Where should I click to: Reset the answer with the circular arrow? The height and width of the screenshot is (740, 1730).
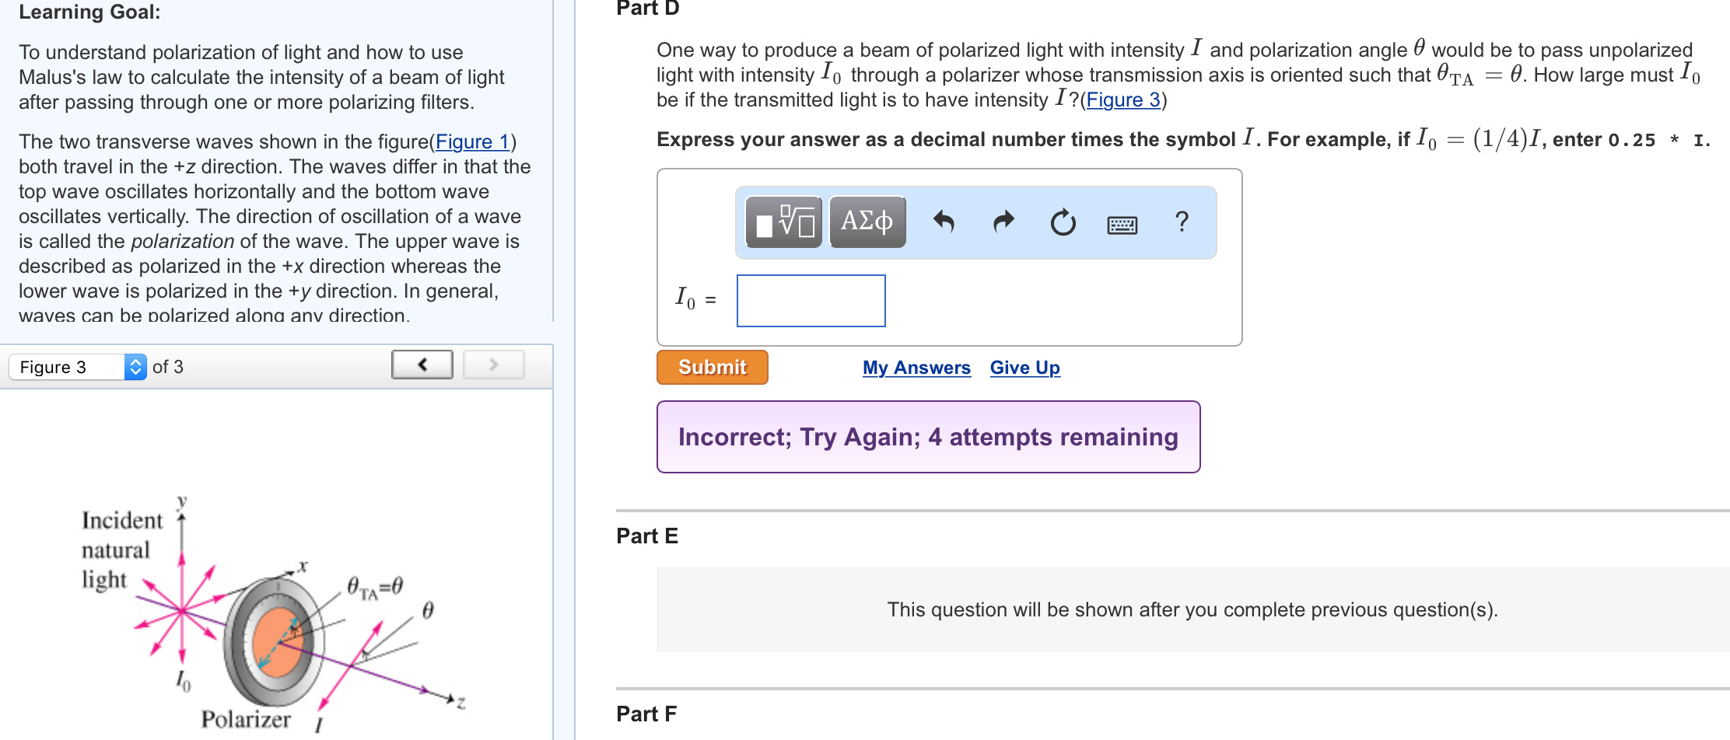tap(1063, 223)
